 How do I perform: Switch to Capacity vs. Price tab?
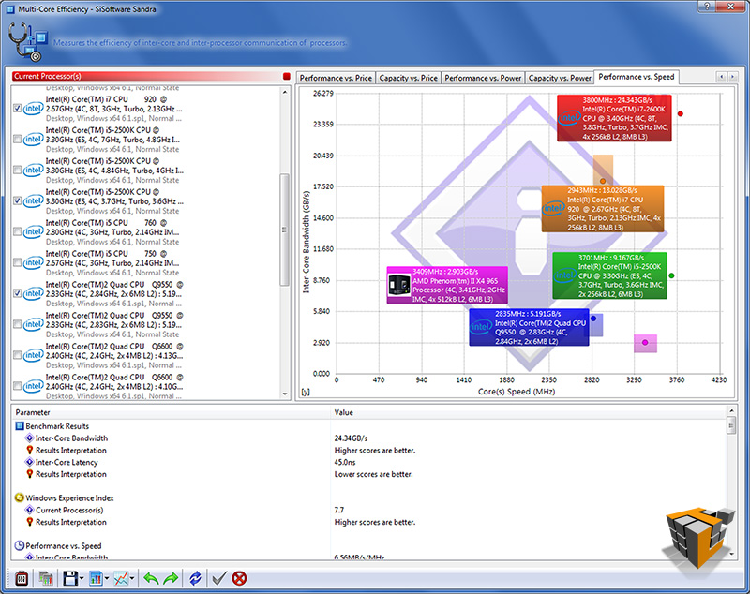pos(408,78)
